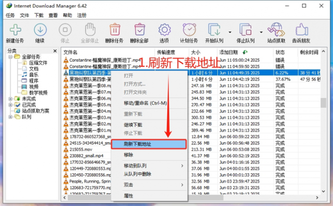The width and height of the screenshot is (333, 206).
Task: Click the scroll-down arrow of file list
Action: 323,191
